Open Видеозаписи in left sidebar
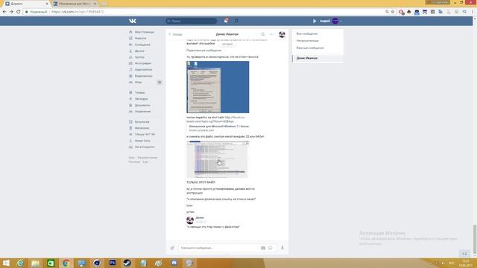This screenshot has width=477, height=268. (x=143, y=76)
